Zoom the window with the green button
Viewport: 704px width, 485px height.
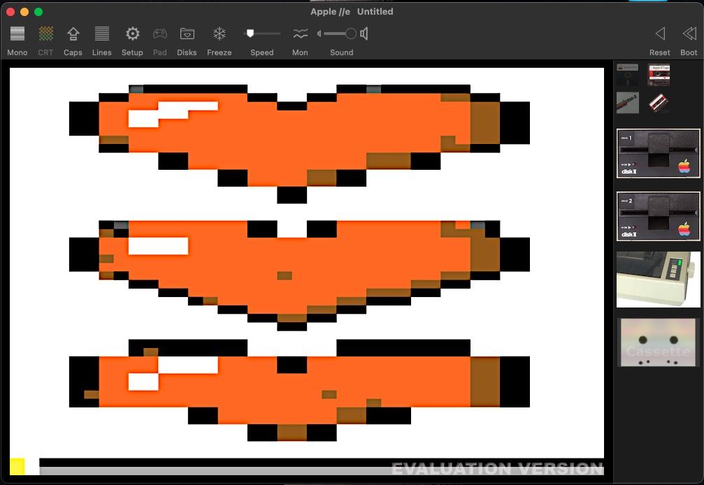(38, 12)
